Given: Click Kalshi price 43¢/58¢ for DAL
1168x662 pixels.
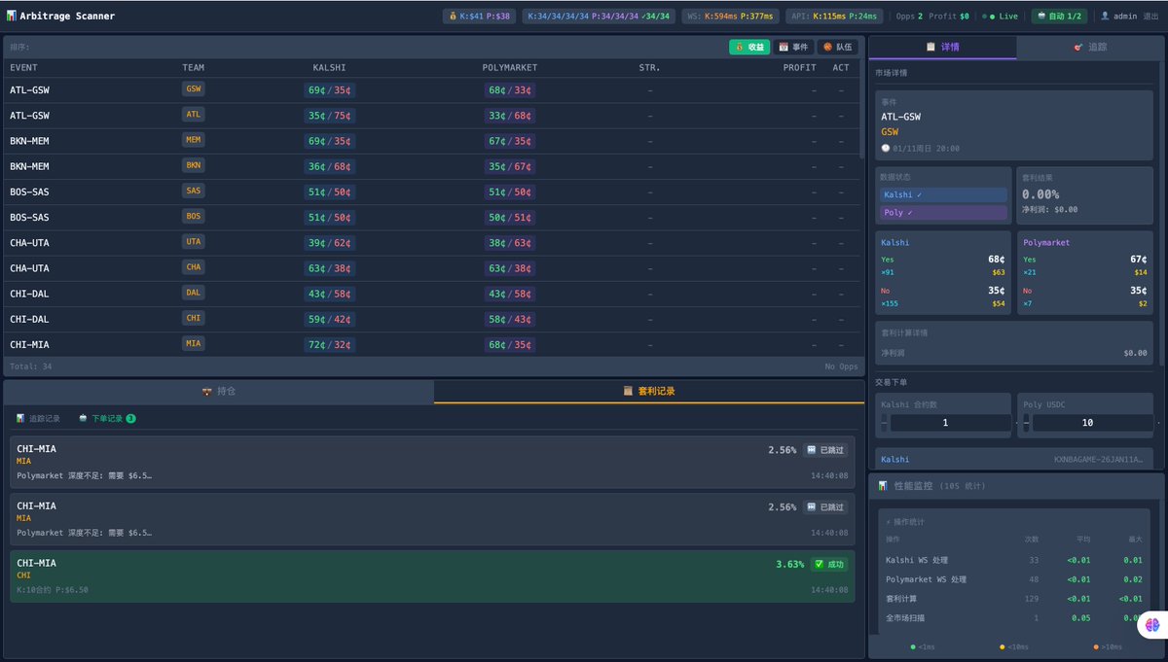Looking at the screenshot, I should click(x=329, y=294).
